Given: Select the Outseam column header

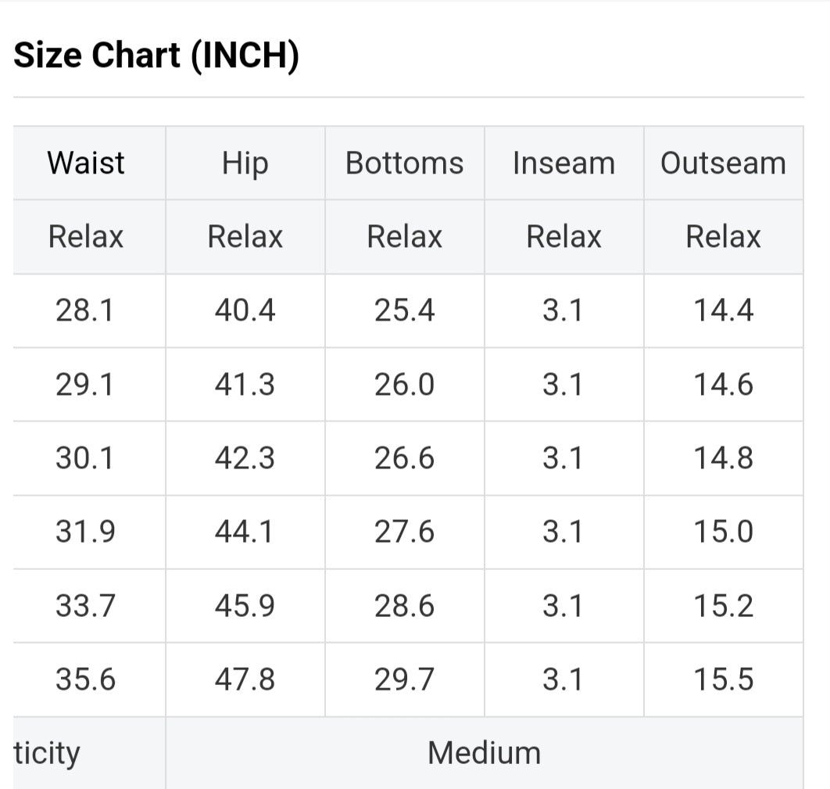Looking at the screenshot, I should [723, 163].
